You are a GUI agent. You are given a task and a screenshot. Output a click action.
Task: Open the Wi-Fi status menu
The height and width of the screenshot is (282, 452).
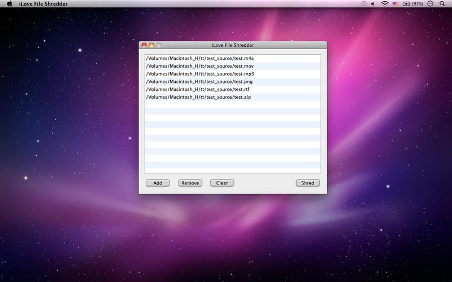point(385,4)
